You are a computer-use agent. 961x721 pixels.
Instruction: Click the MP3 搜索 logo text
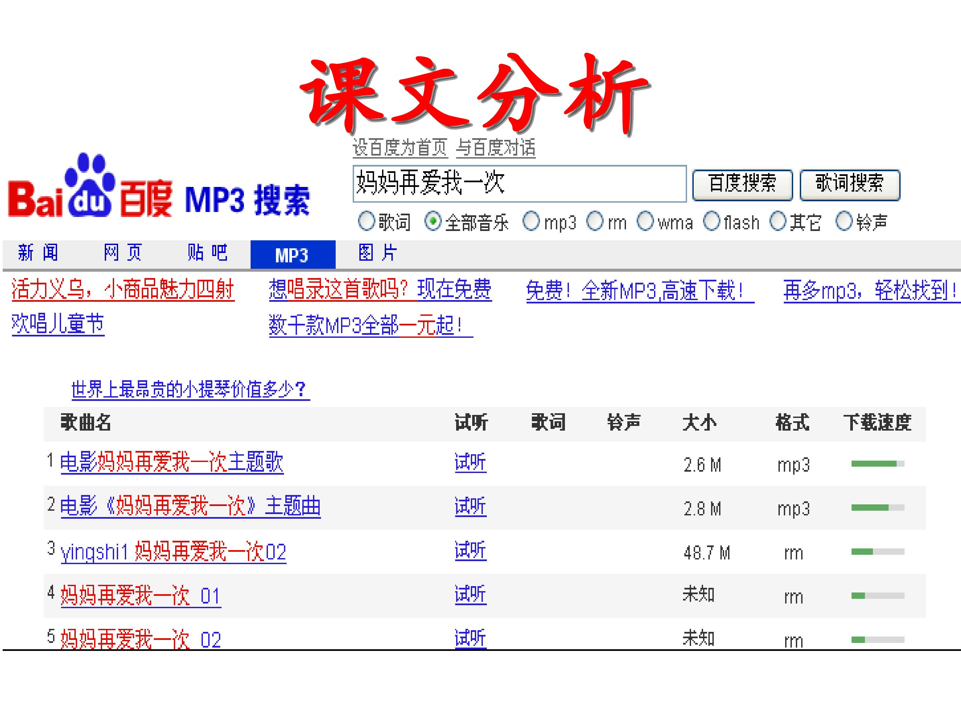pyautogui.click(x=248, y=200)
